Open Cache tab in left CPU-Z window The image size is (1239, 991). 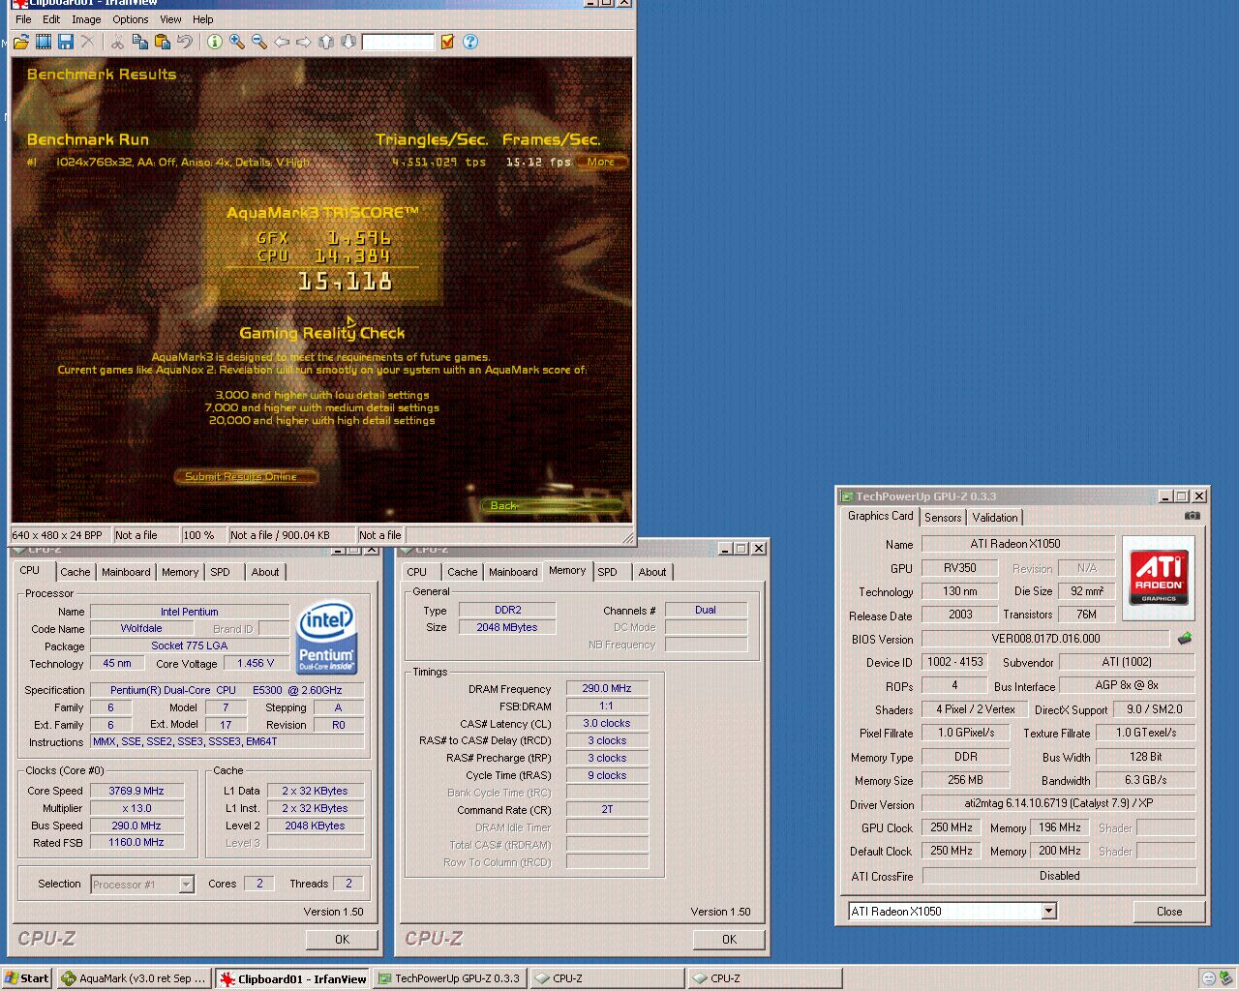76,572
